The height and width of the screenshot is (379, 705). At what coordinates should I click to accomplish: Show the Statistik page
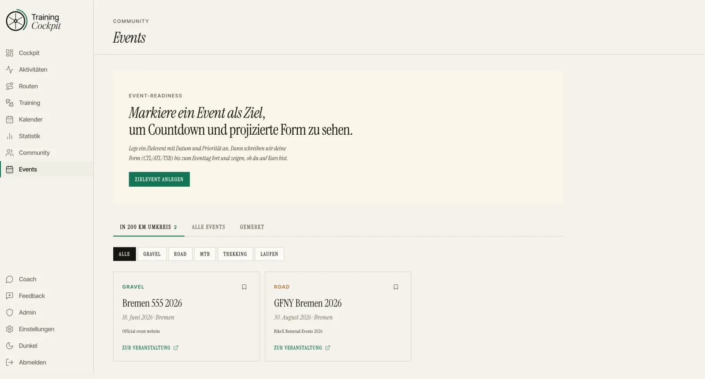47,136
